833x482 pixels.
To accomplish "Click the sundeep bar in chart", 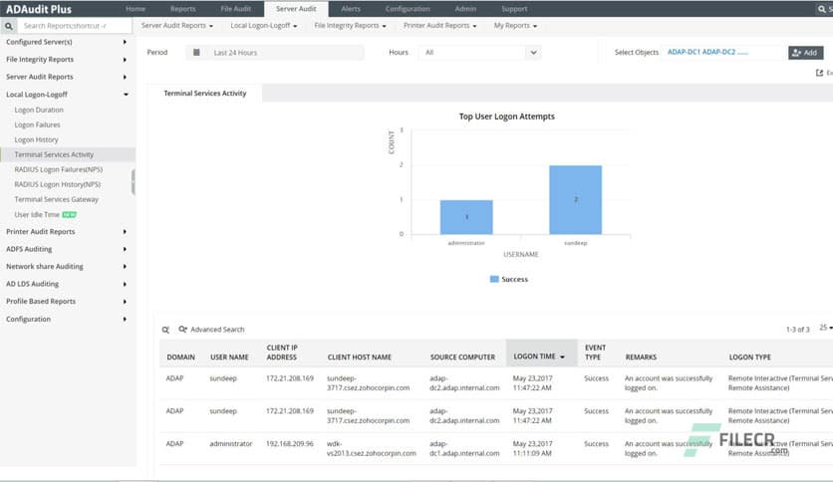I will (575, 199).
